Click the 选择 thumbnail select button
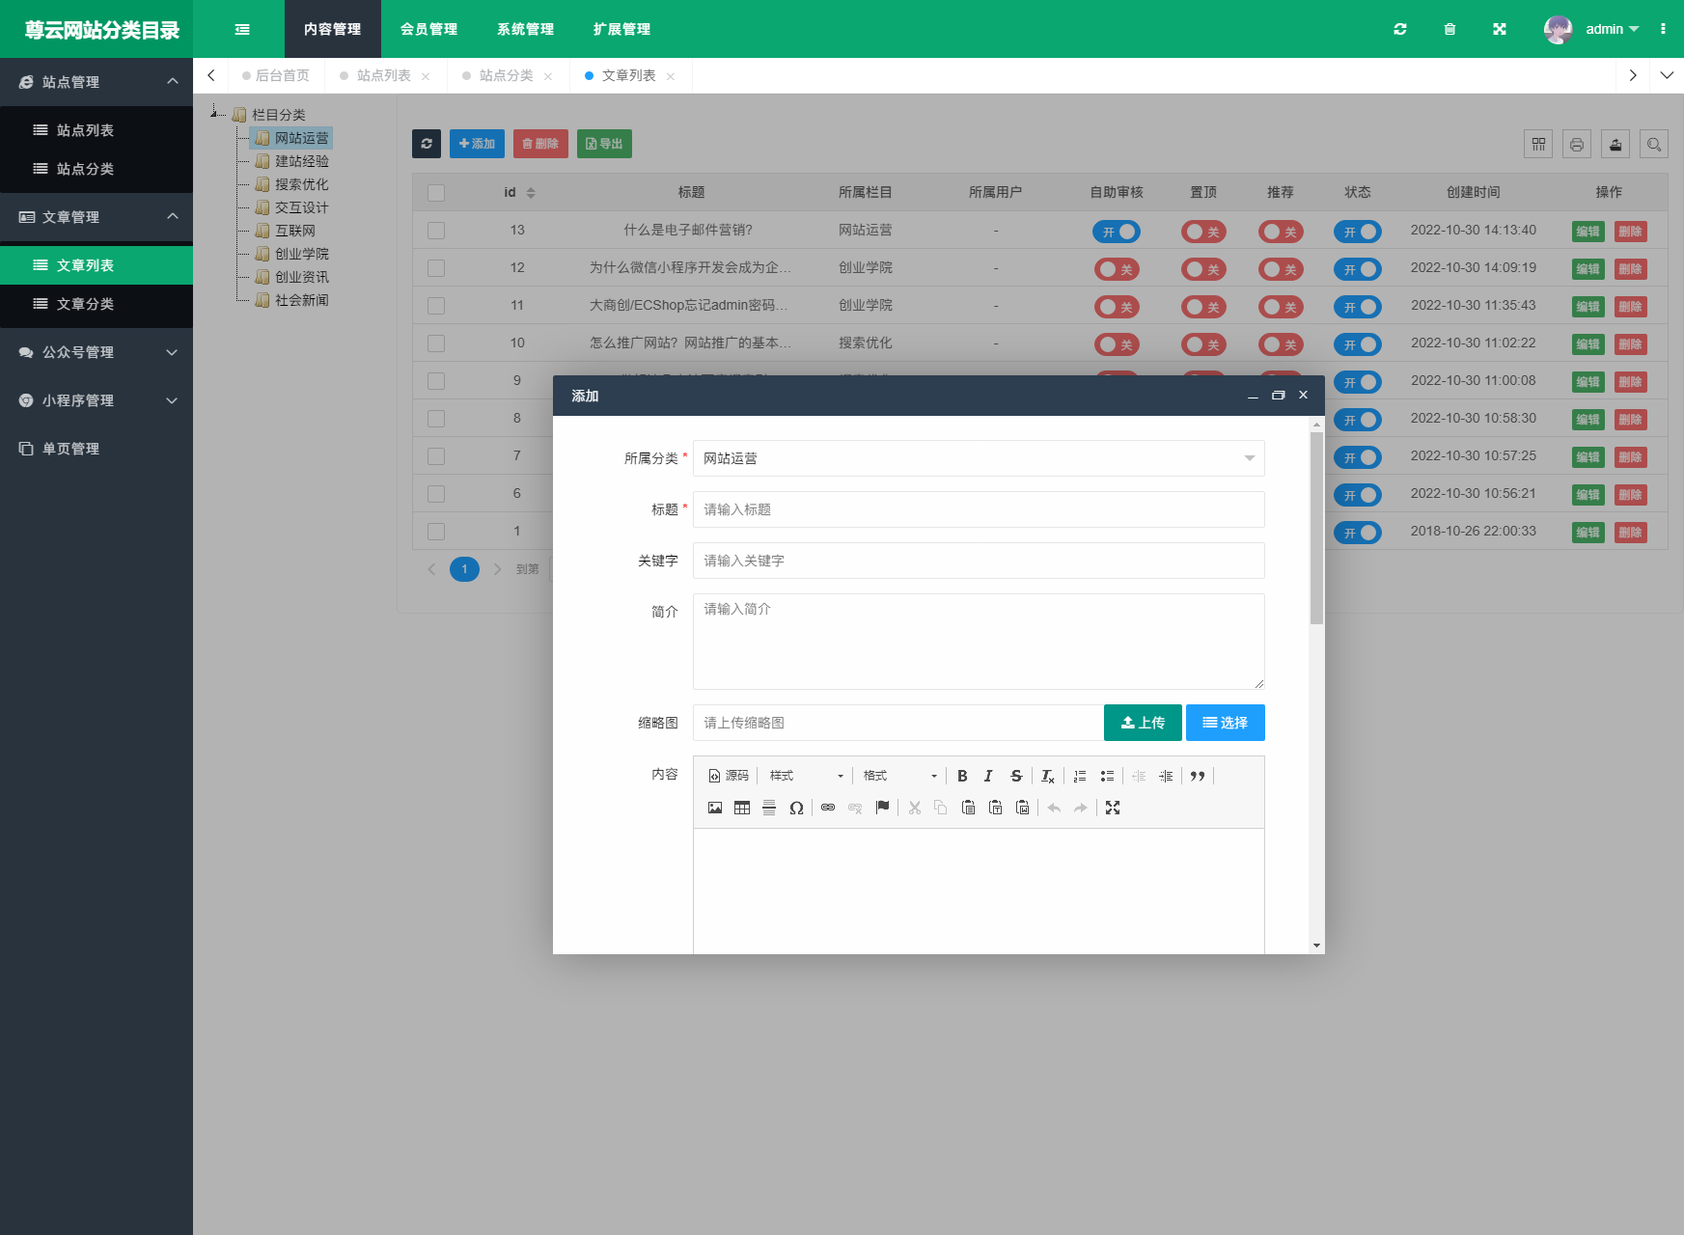The image size is (1684, 1235). click(x=1226, y=723)
